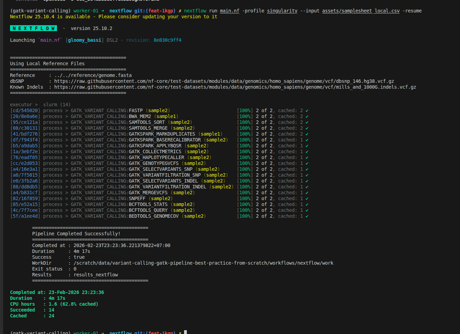
Task: Click the underlined main.nf in the command
Action: pyautogui.click(x=229, y=11)
